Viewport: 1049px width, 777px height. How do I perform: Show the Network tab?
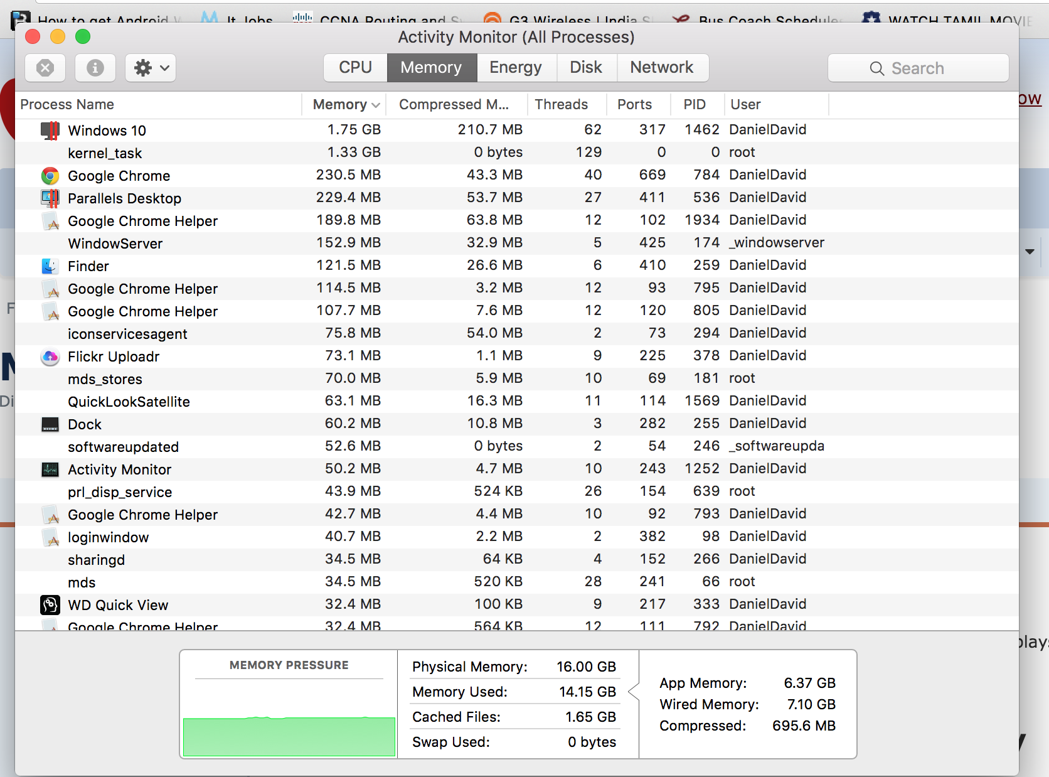pyautogui.click(x=663, y=68)
